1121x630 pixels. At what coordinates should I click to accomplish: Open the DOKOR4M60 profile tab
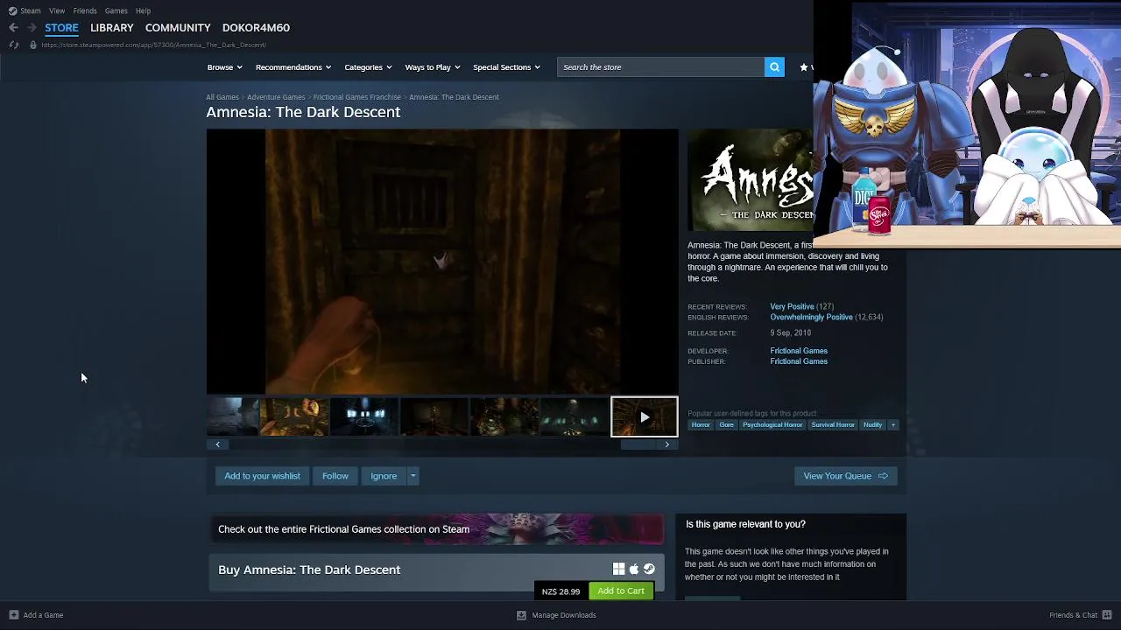[x=256, y=27]
